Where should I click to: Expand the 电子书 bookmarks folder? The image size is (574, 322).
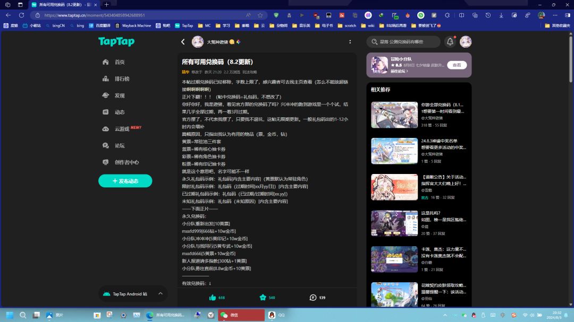(x=324, y=25)
